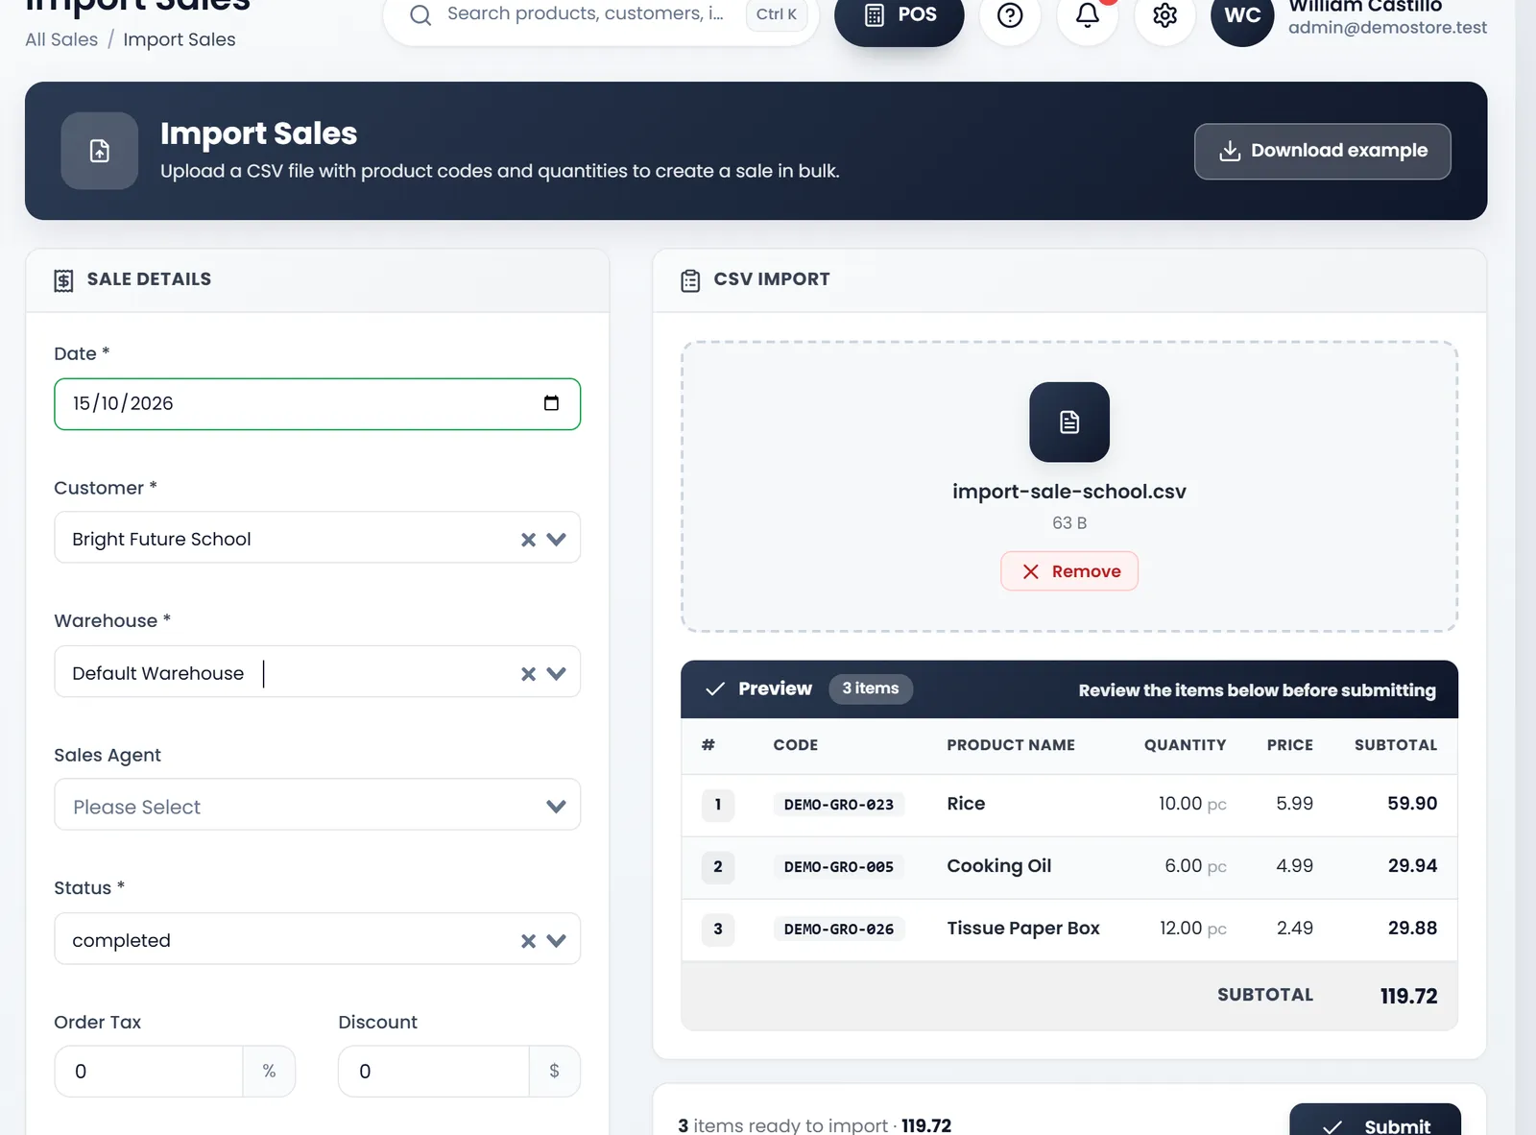Clear the completed status selection
The height and width of the screenshot is (1135, 1536).
(528, 941)
